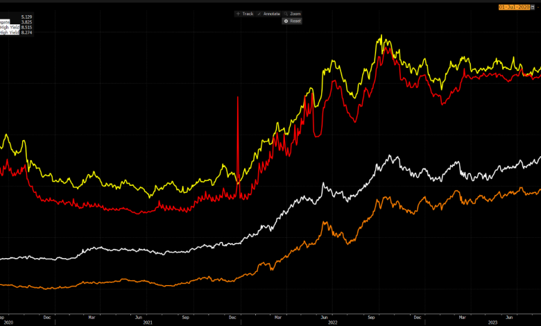541x326 pixels.
Task: Select legend entry with value 5.129
Action: 12,16
